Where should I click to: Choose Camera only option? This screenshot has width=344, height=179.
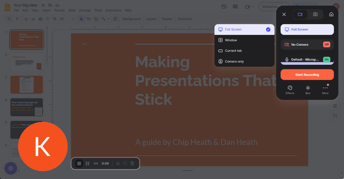[x=244, y=61]
